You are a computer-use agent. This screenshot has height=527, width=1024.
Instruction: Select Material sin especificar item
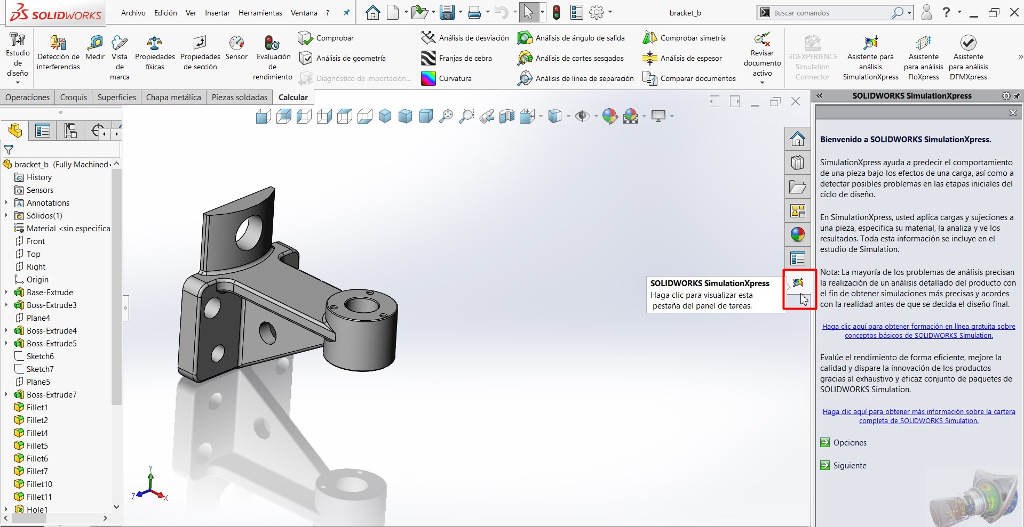(x=62, y=228)
